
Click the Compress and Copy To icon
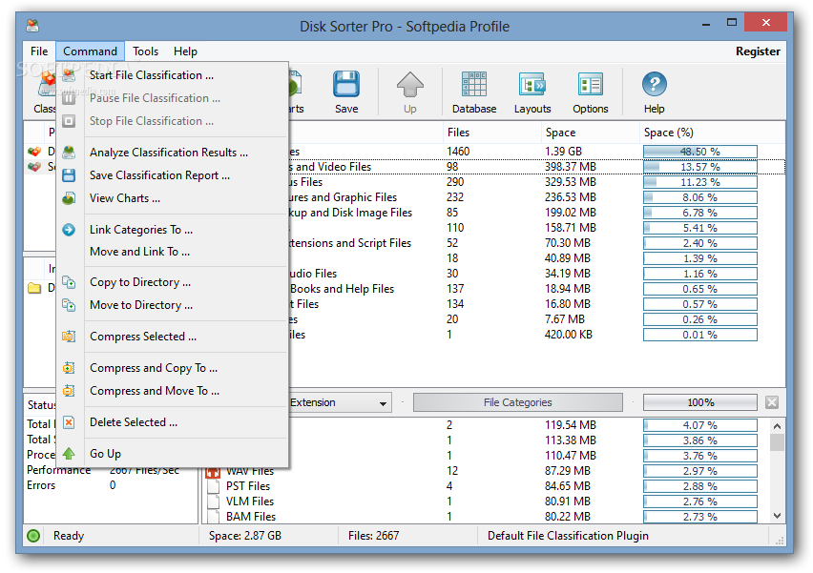click(69, 368)
